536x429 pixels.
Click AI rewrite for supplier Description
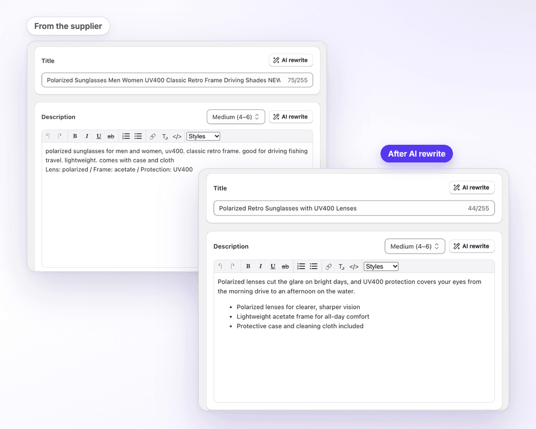[x=291, y=117]
